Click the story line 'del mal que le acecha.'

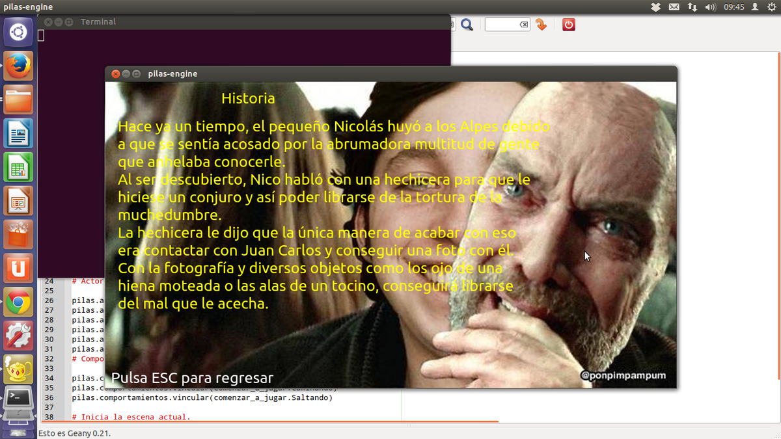click(x=193, y=304)
